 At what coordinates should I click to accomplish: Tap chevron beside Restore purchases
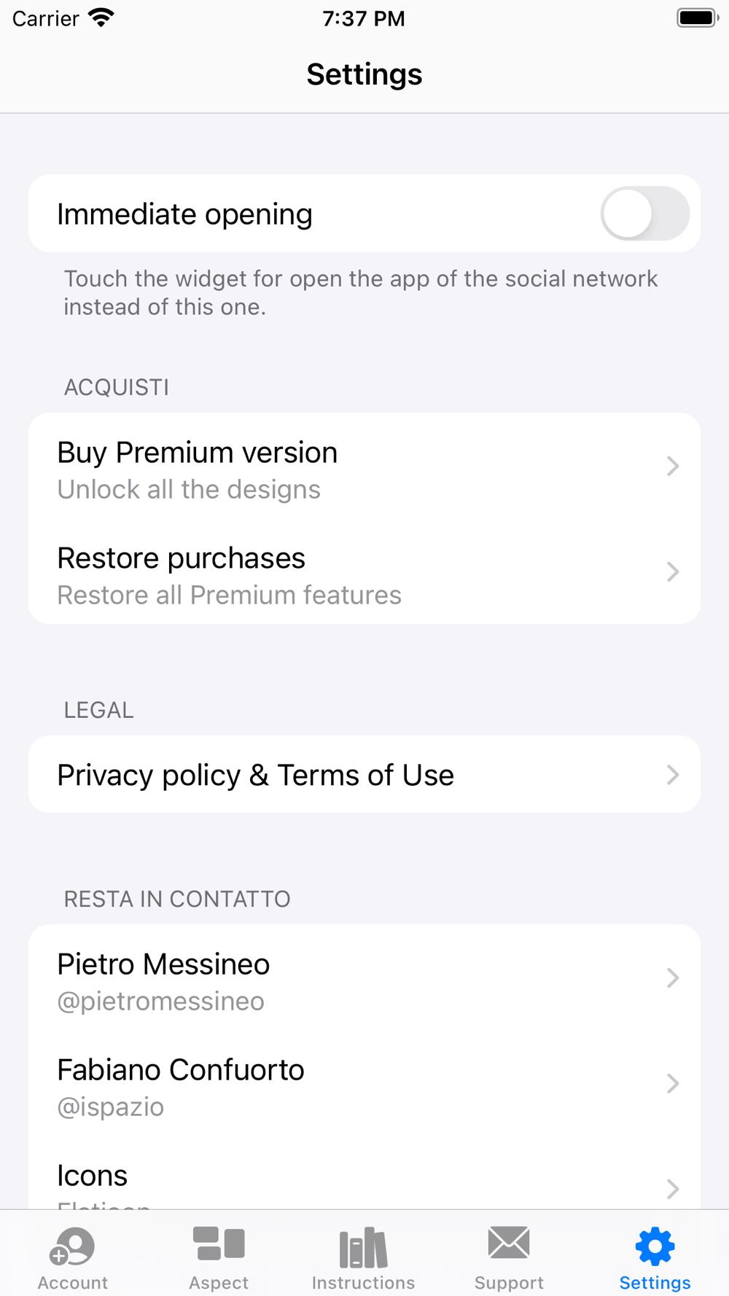tap(672, 572)
